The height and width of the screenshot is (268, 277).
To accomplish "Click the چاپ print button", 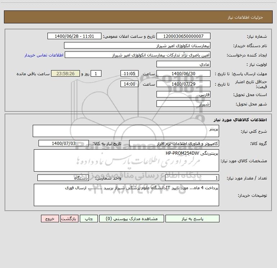I will coord(89,218).
